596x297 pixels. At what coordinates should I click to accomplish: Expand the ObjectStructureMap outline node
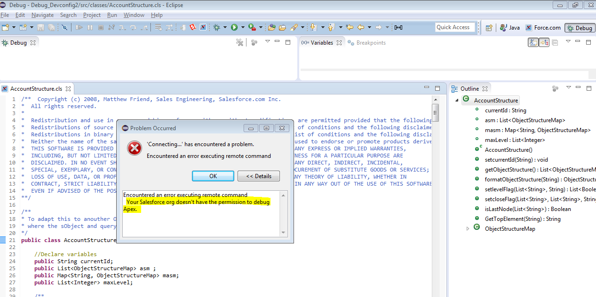point(468,229)
